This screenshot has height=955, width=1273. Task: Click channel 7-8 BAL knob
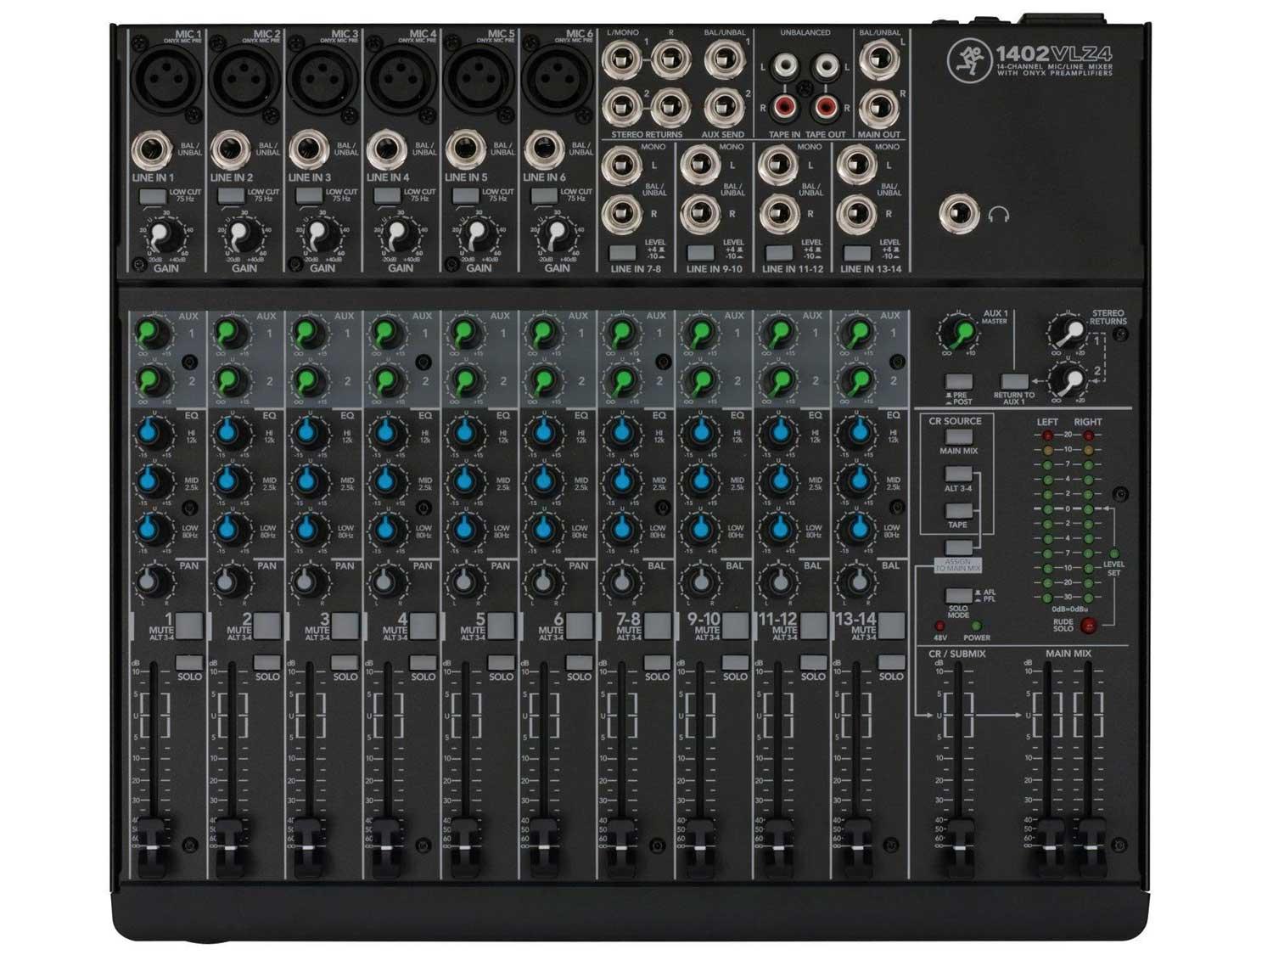click(622, 582)
